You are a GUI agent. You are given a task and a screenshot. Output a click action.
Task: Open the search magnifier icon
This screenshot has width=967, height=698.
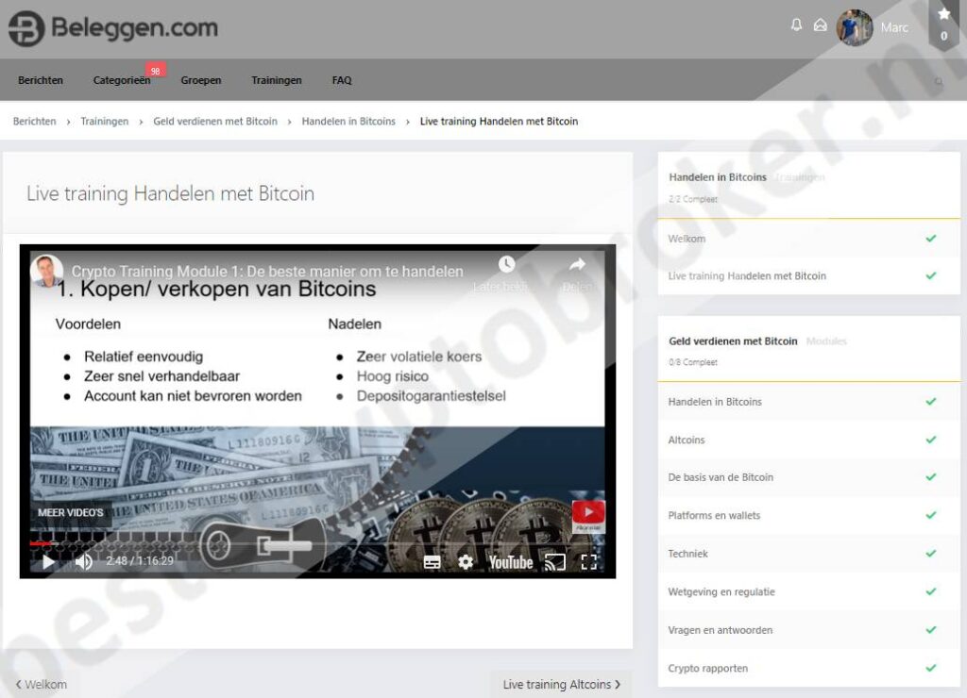[938, 82]
